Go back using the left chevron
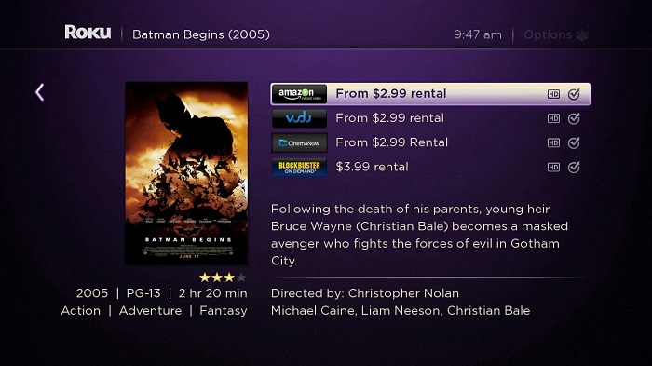The image size is (652, 366). point(39,92)
